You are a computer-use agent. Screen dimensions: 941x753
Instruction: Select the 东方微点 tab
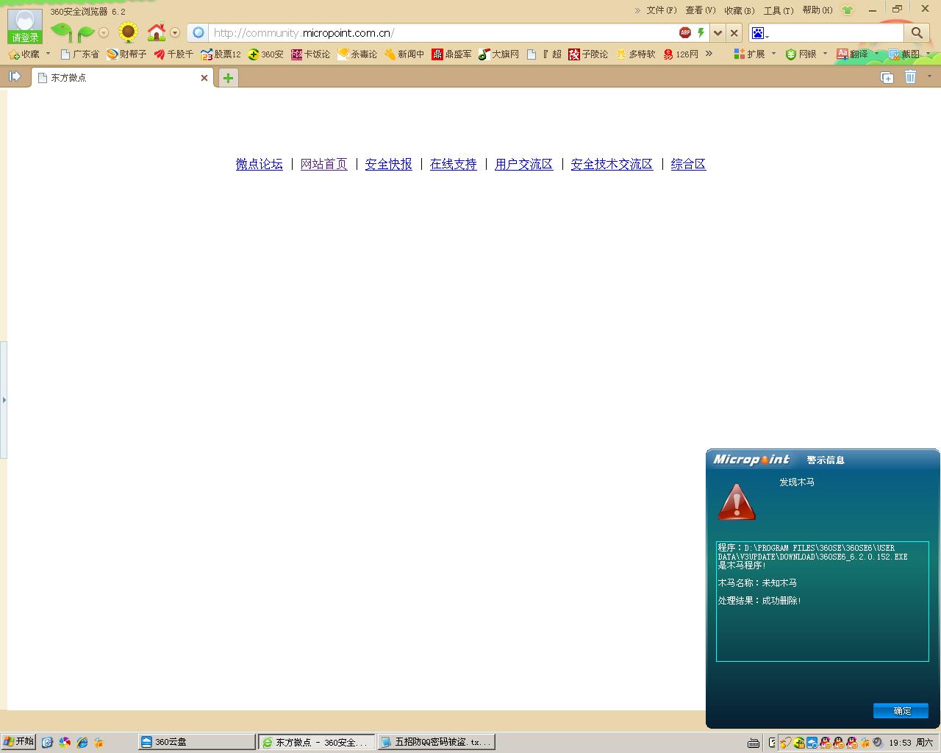tap(122, 77)
